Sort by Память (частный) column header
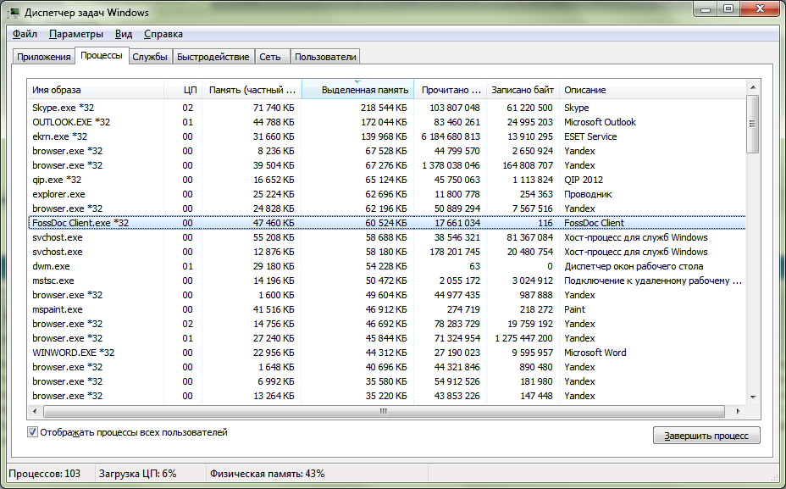The width and height of the screenshot is (786, 489). (252, 90)
